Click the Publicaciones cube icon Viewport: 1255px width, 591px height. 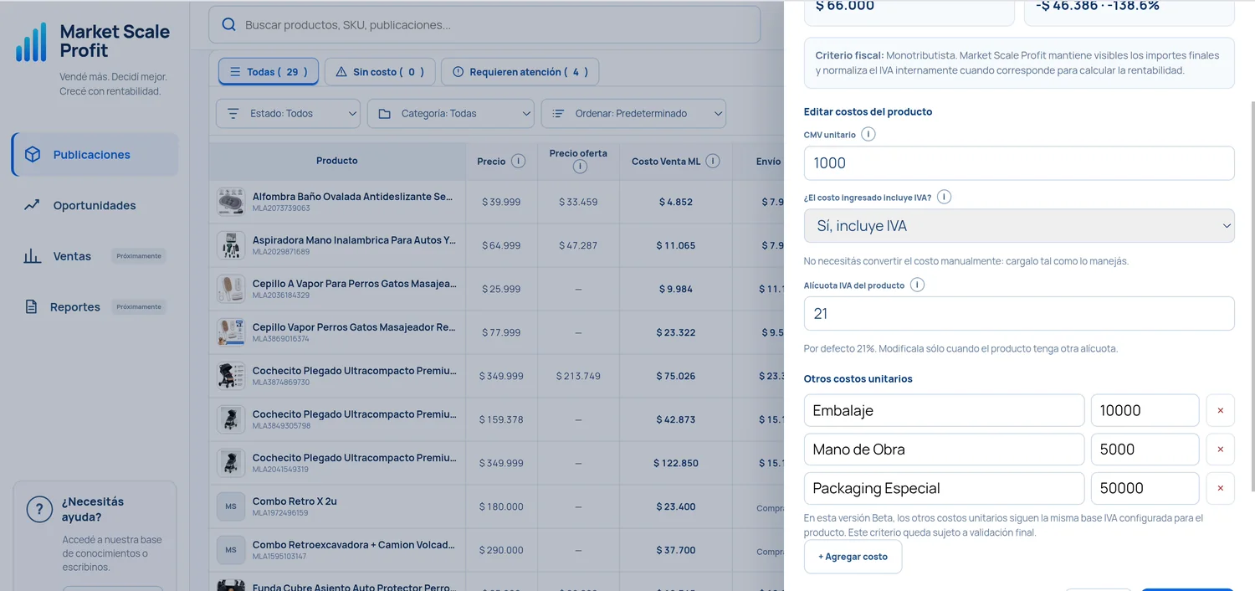tap(33, 155)
